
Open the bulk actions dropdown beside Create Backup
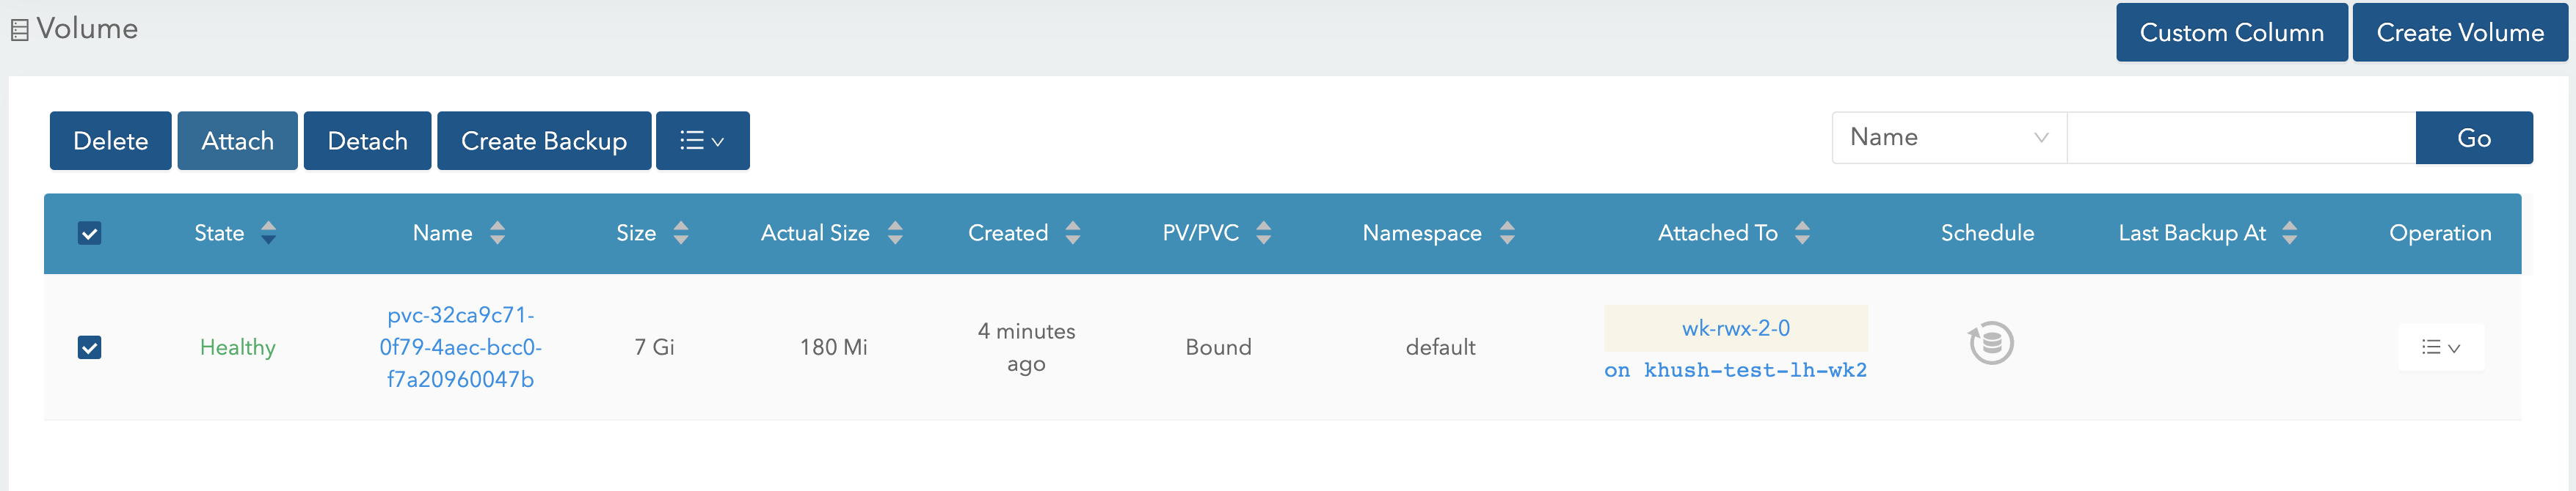(702, 140)
